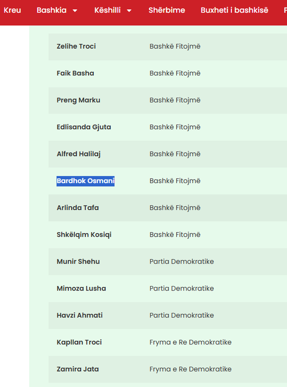Screen dimensions: 287x387
Task: Open the Shërbime menu item
Action: 167,10
